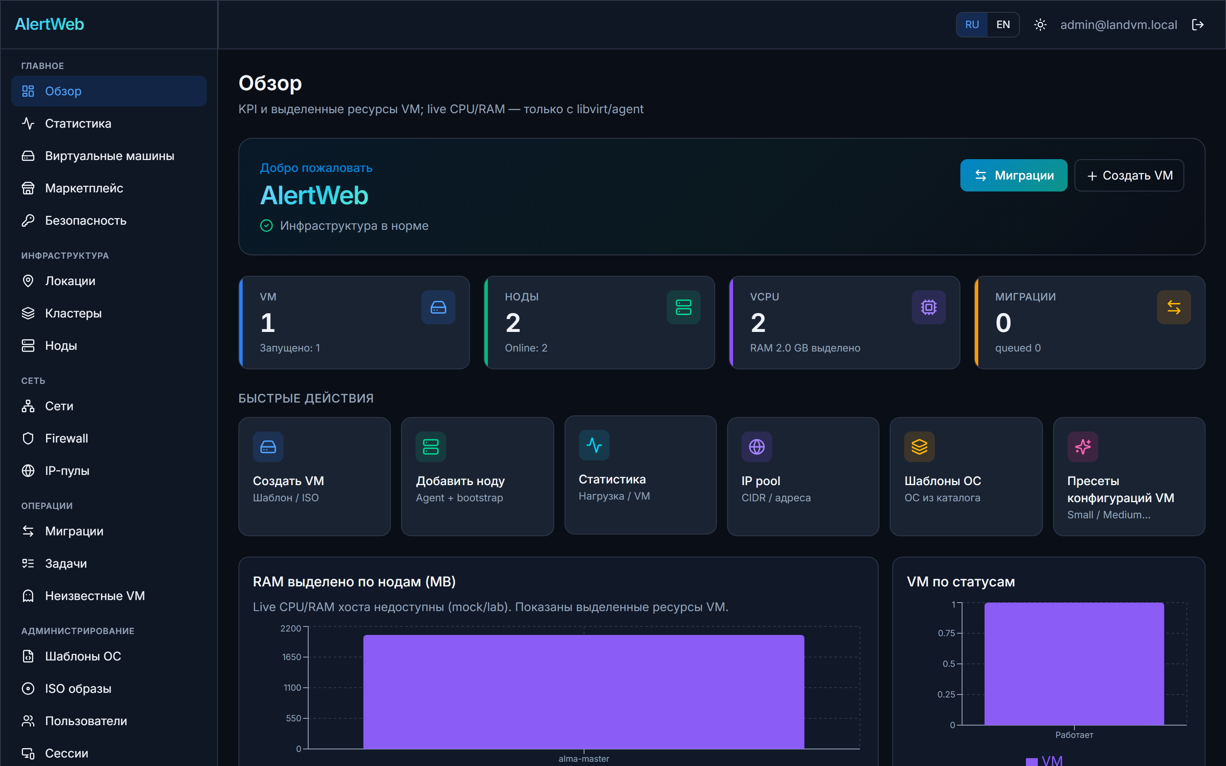Open Виртуальные машины in sidebar
The width and height of the screenshot is (1226, 766).
(x=109, y=156)
